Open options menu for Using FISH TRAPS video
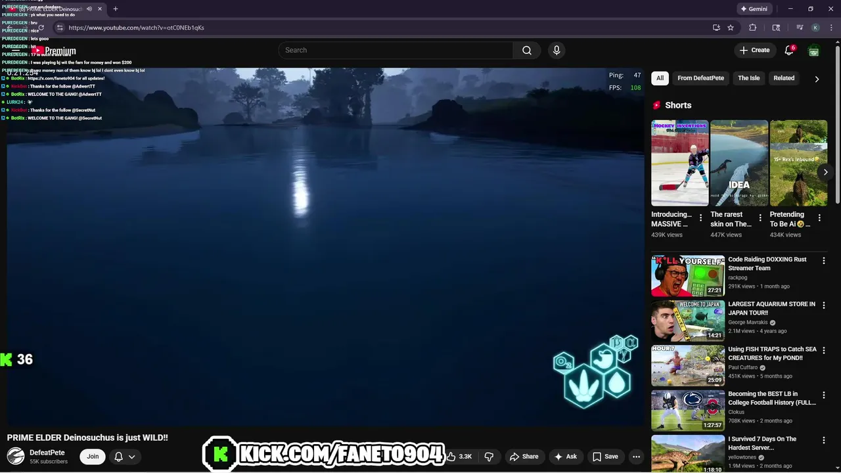The image size is (841, 473). click(x=823, y=351)
